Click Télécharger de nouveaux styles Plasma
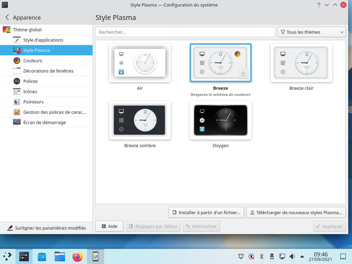Screen dimensions: 352x264 pos(296,212)
